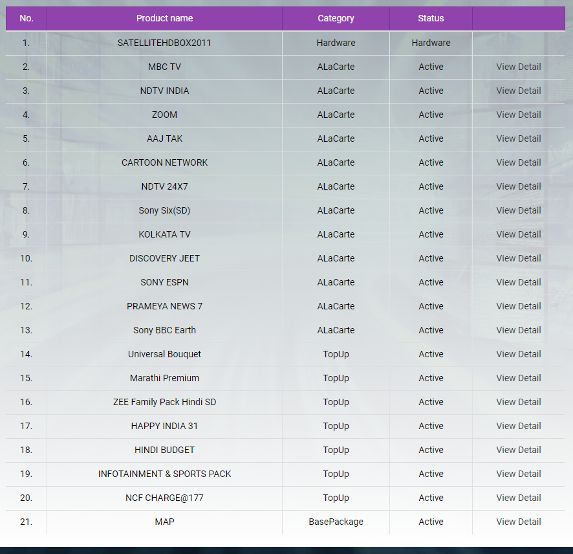573x554 pixels.
Task: Click the TopUp category of NCF CHARGE@177
Action: [x=336, y=498]
